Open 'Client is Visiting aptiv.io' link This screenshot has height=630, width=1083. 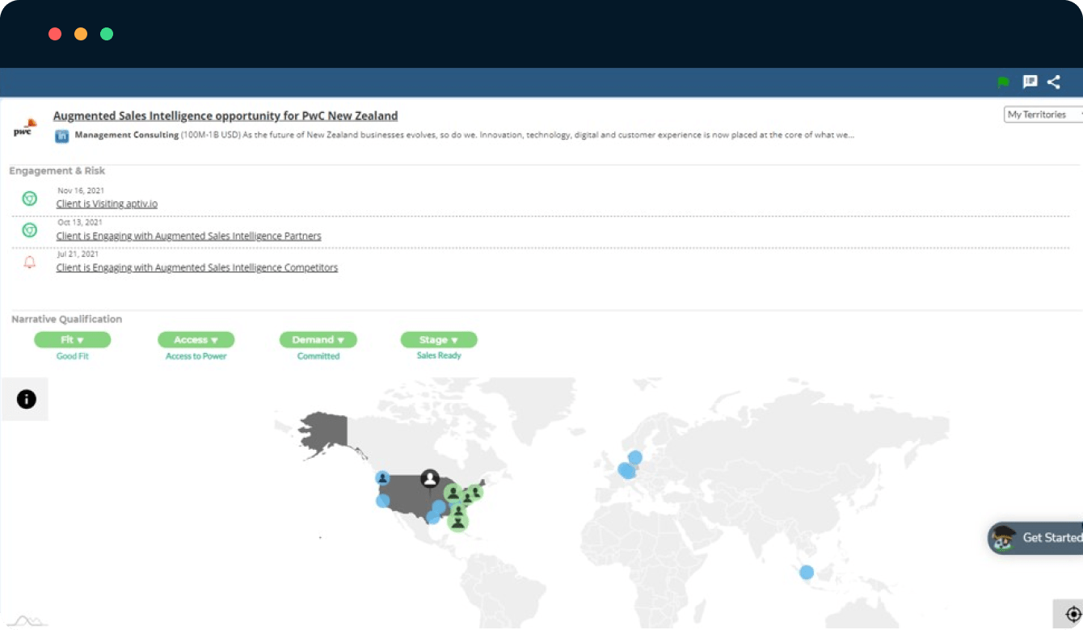click(x=107, y=204)
